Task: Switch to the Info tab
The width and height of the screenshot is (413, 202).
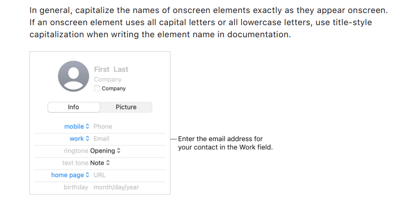Action: point(73,107)
